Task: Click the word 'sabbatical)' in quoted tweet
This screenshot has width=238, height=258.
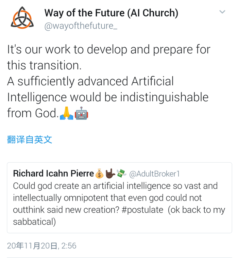Action: click(34, 222)
